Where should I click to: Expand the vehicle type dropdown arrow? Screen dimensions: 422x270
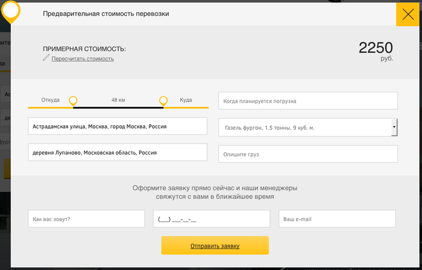point(394,127)
